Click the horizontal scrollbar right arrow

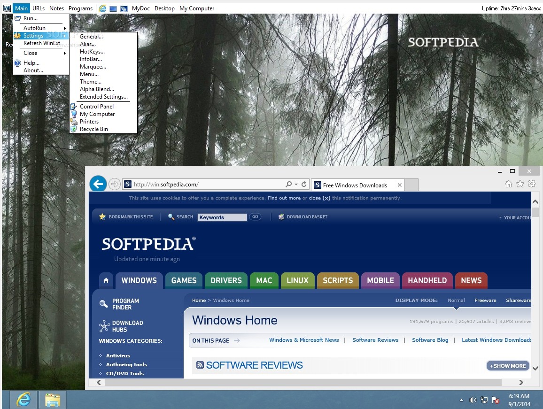click(521, 382)
